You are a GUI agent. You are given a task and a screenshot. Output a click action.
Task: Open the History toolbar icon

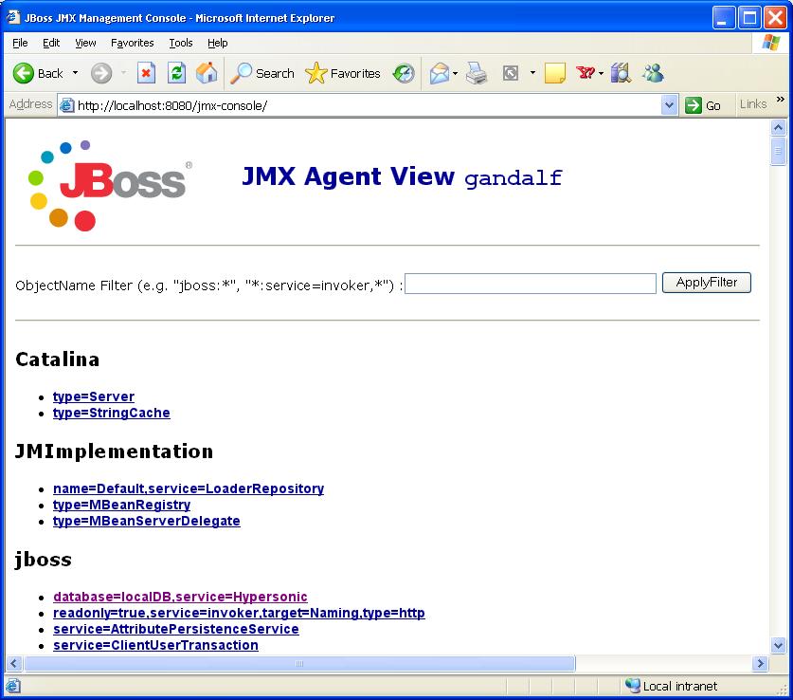click(405, 73)
